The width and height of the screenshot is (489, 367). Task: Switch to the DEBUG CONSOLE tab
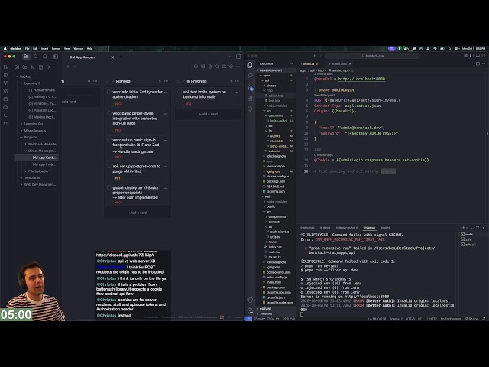[x=346, y=228]
